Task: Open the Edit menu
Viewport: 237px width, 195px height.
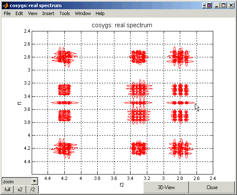Action: coord(19,13)
